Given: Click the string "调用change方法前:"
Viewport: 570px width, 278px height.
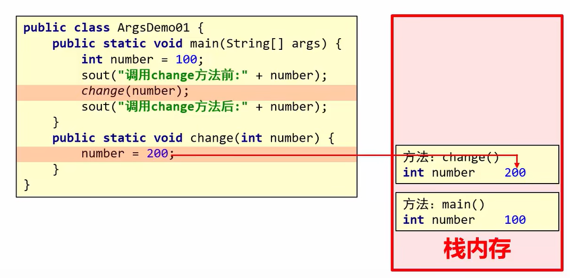Looking at the screenshot, I should (183, 75).
